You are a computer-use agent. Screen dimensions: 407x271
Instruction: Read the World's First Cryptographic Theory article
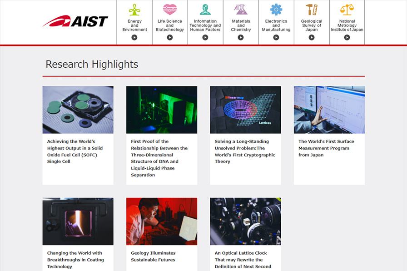pyautogui.click(x=245, y=151)
